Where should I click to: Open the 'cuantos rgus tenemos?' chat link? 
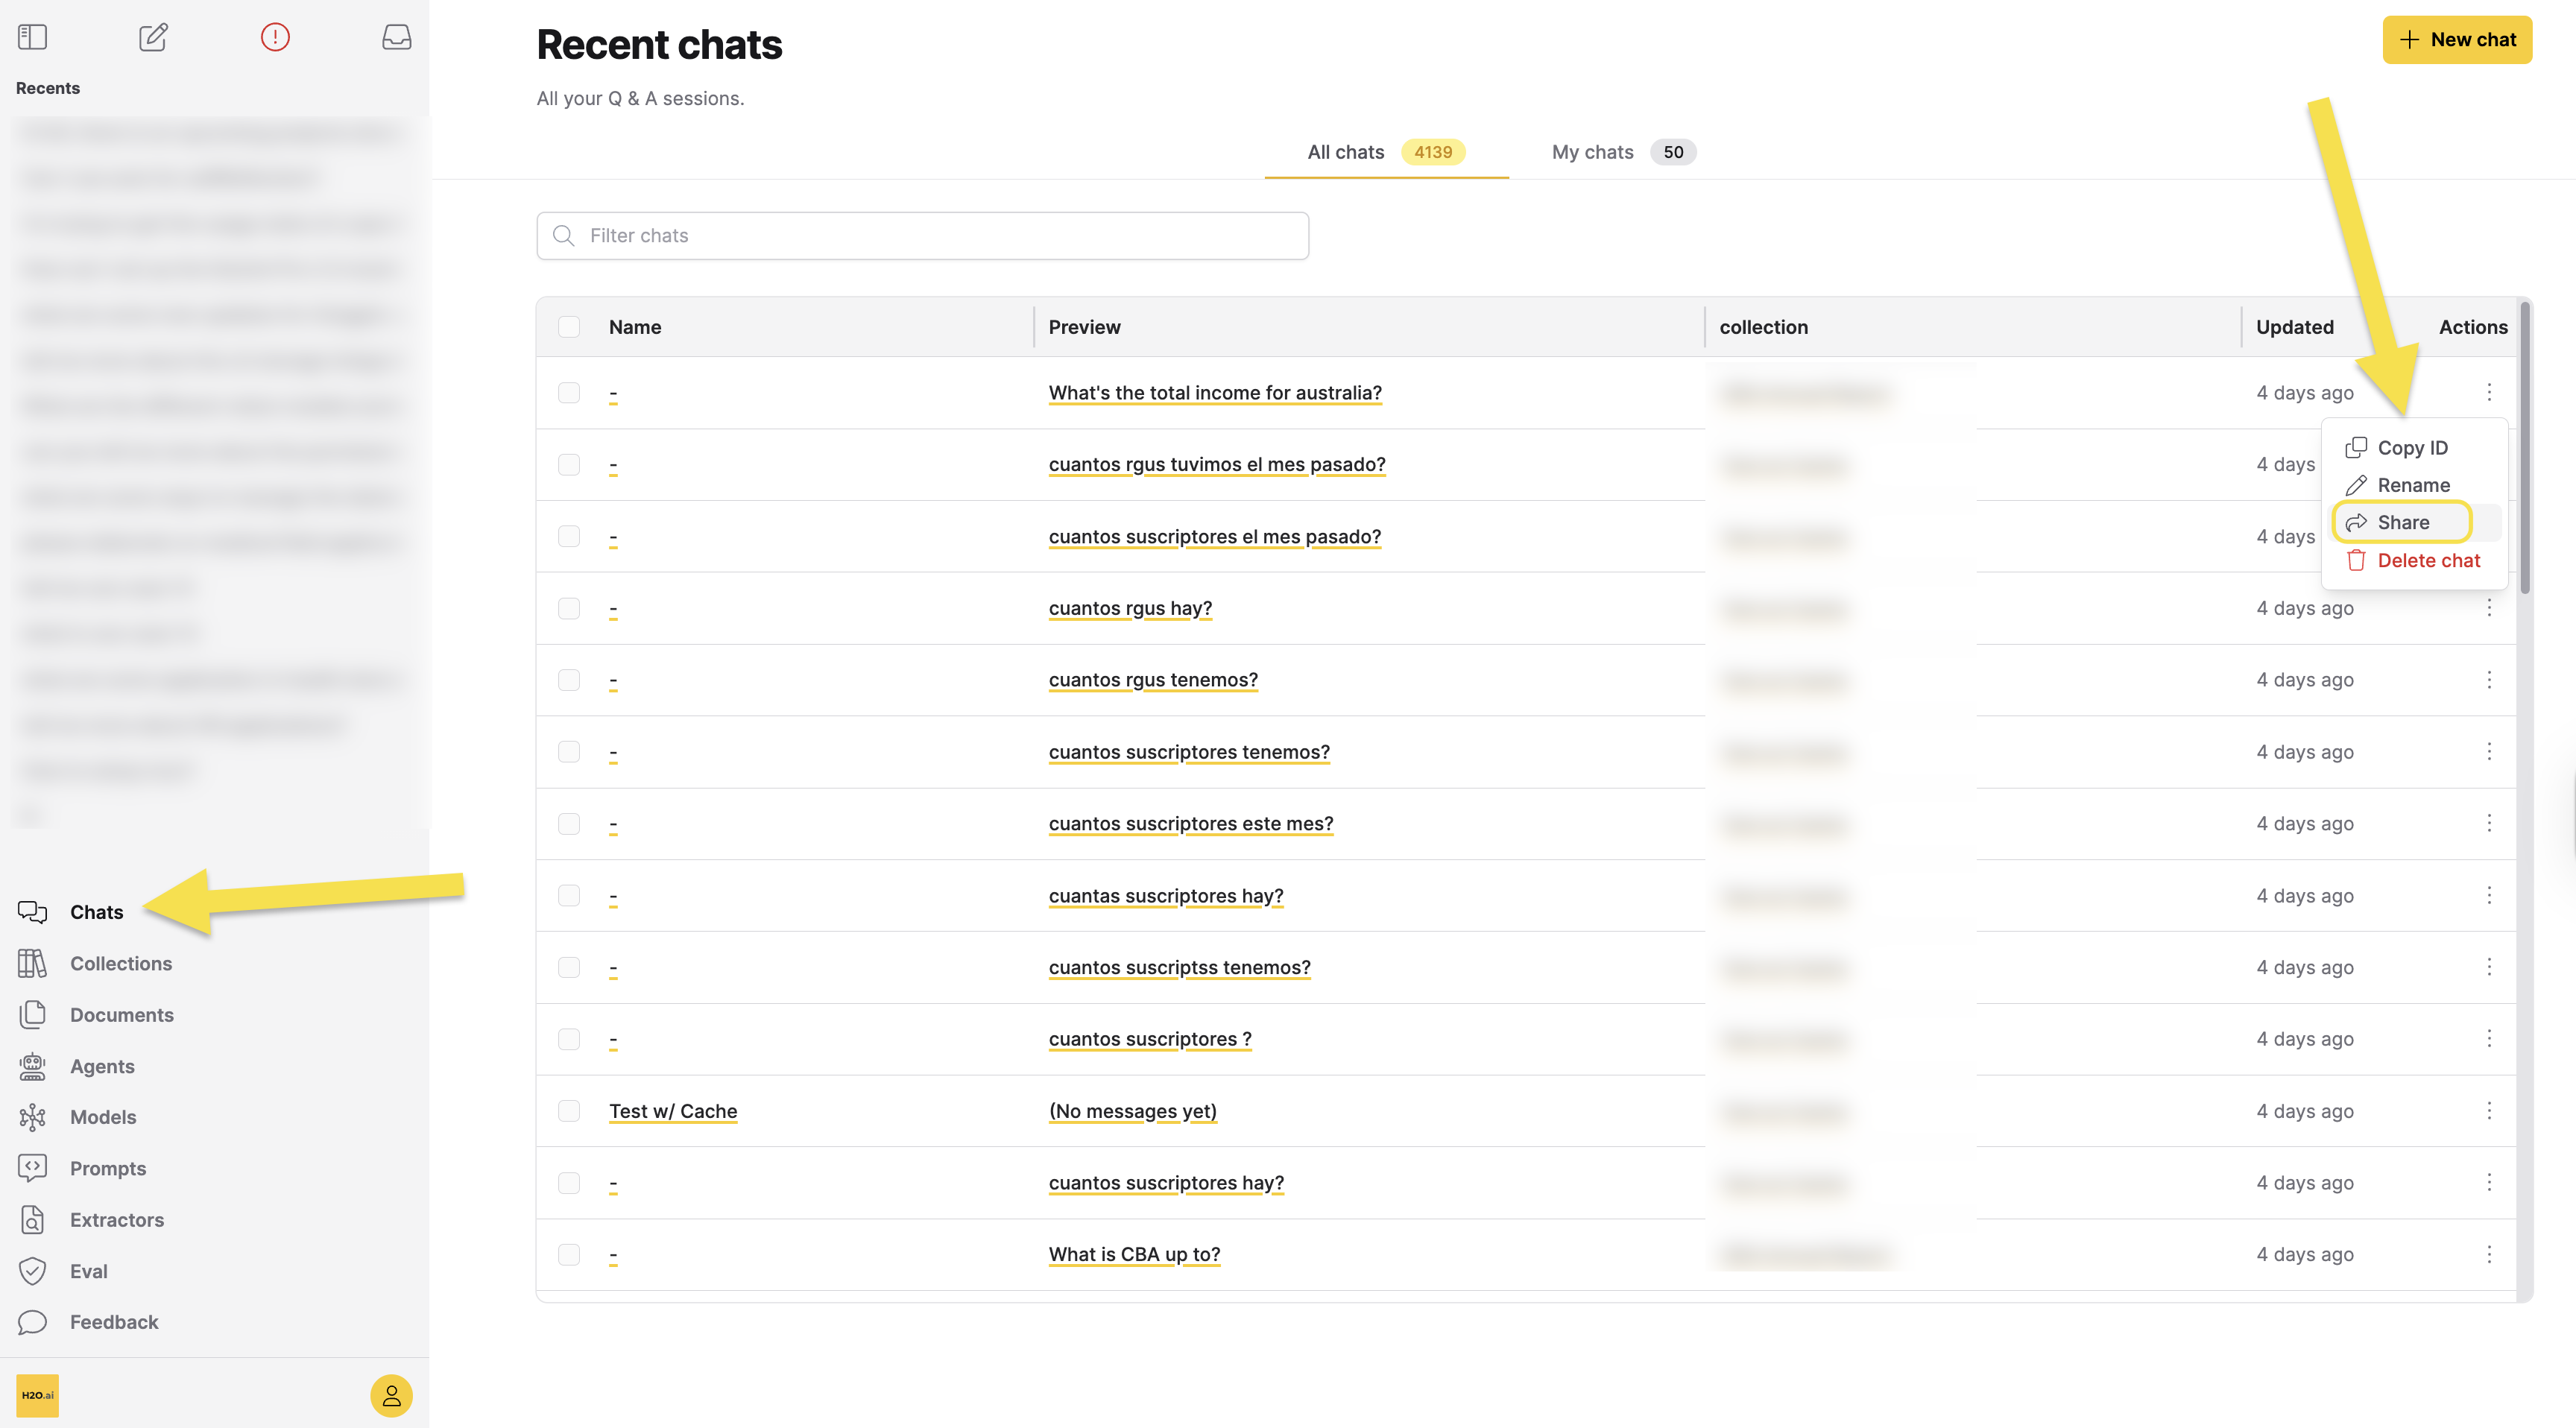pos(1153,680)
